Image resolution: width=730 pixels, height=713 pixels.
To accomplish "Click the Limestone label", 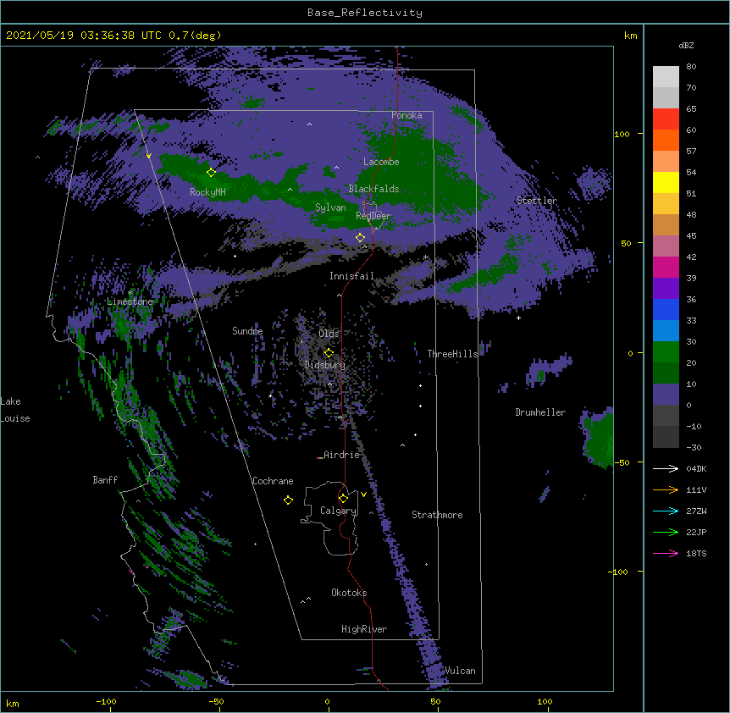I will pos(130,301).
